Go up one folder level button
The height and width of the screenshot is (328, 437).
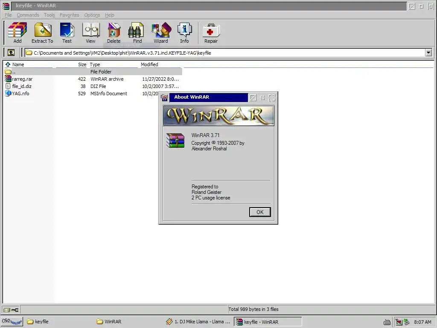pos(11,53)
